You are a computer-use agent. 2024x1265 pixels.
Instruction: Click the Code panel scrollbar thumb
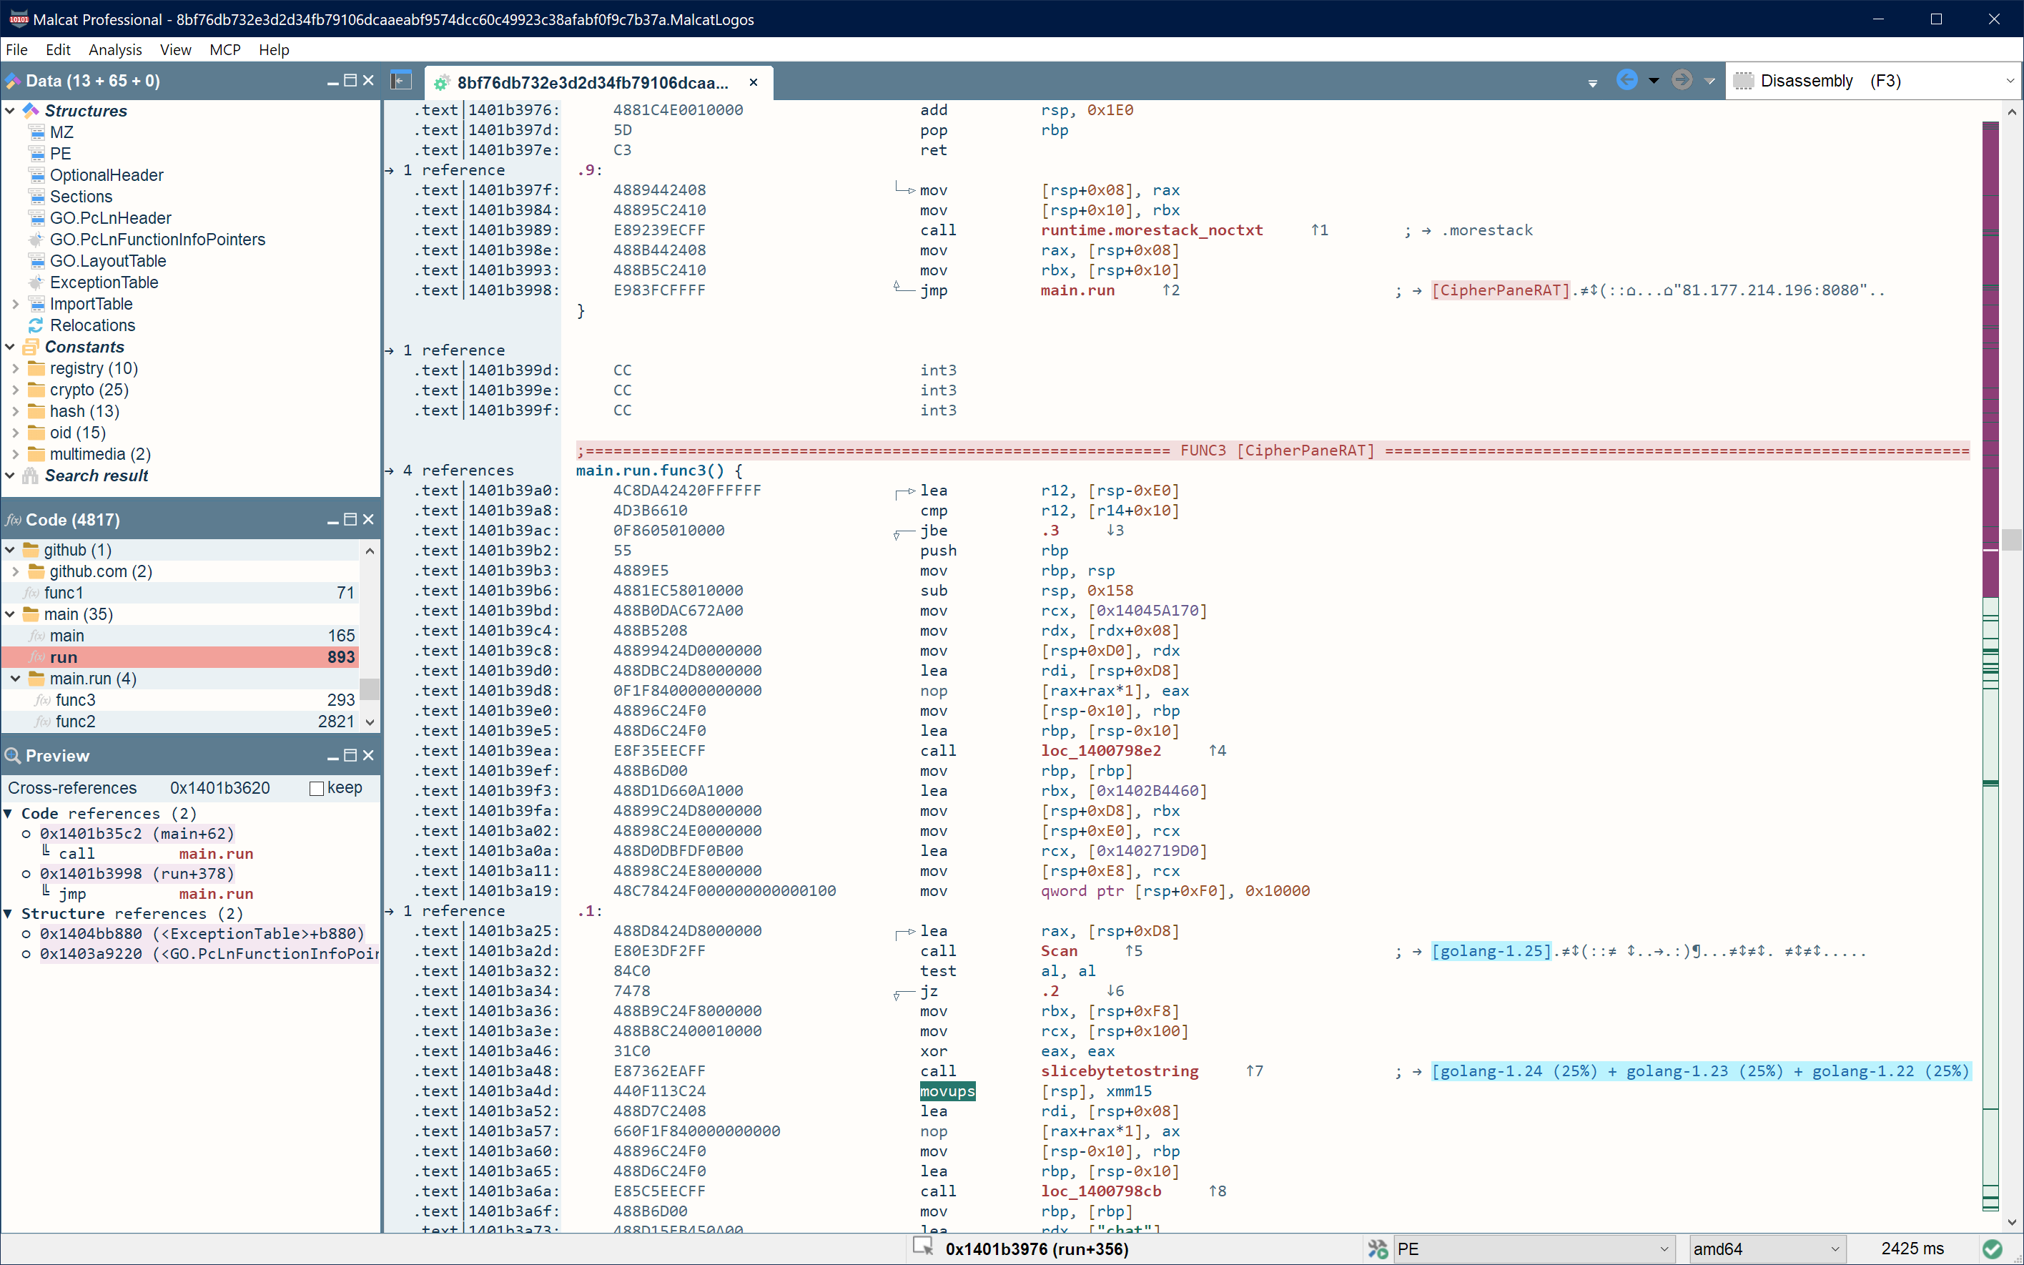point(370,689)
